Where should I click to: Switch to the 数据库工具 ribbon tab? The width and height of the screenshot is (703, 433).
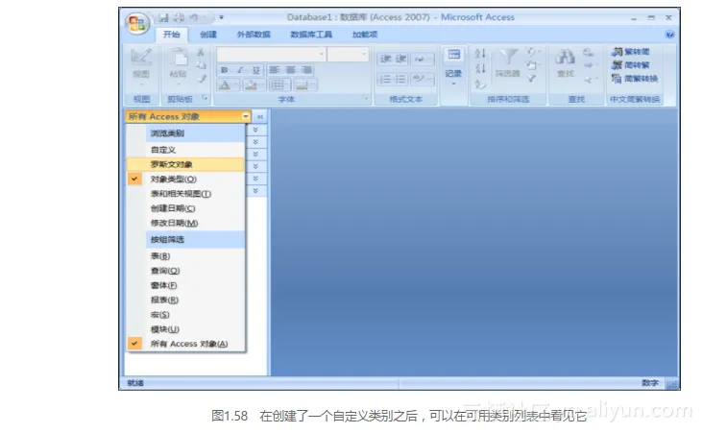click(311, 35)
